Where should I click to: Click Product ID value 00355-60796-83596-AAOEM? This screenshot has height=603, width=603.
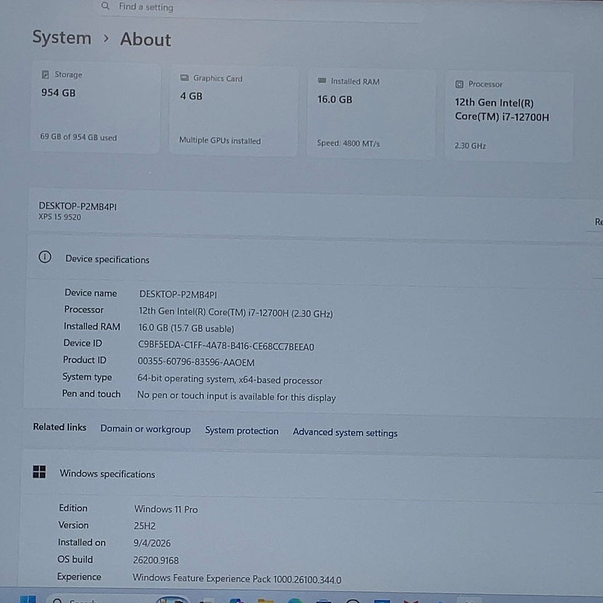coord(196,362)
